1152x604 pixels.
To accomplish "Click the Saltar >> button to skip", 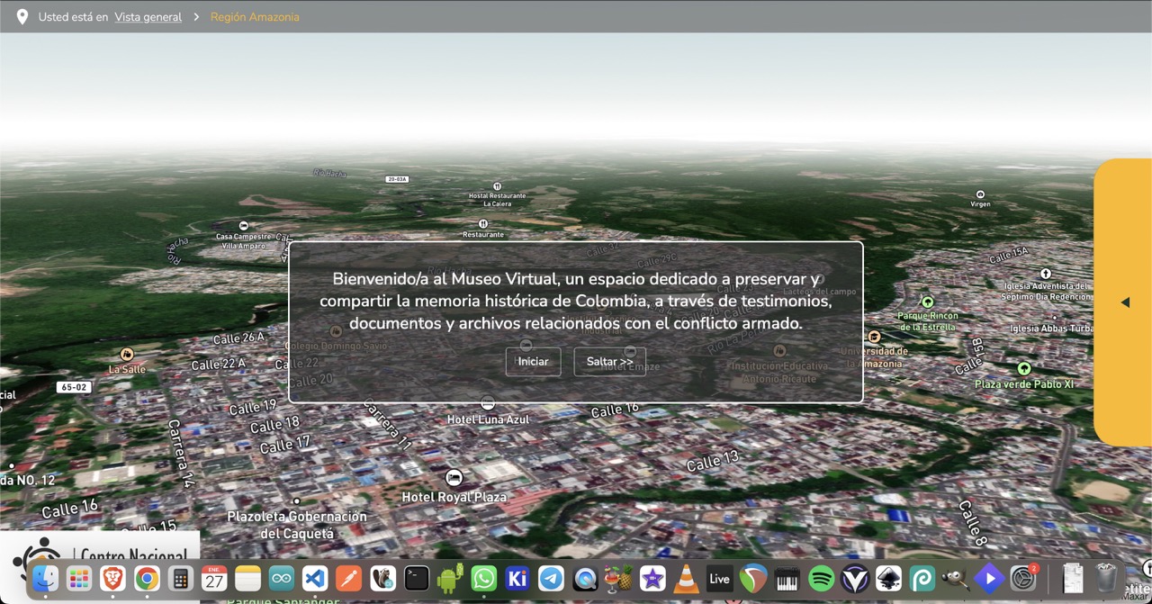I will [610, 362].
